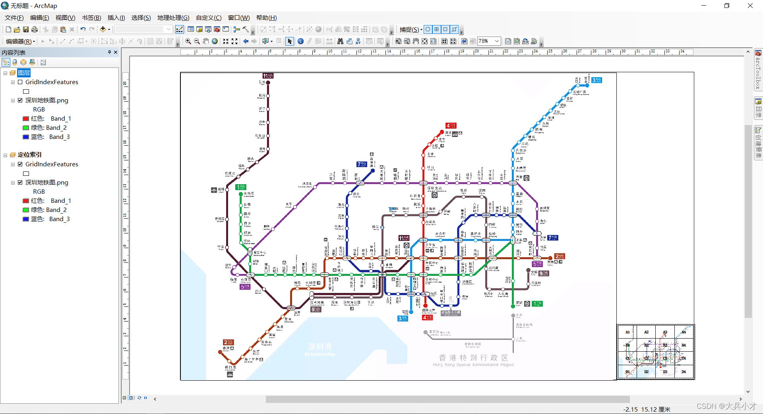Toggle Point Snapping on Snapping toolbar
Image resolution: width=763 pixels, height=414 pixels.
(x=428, y=29)
